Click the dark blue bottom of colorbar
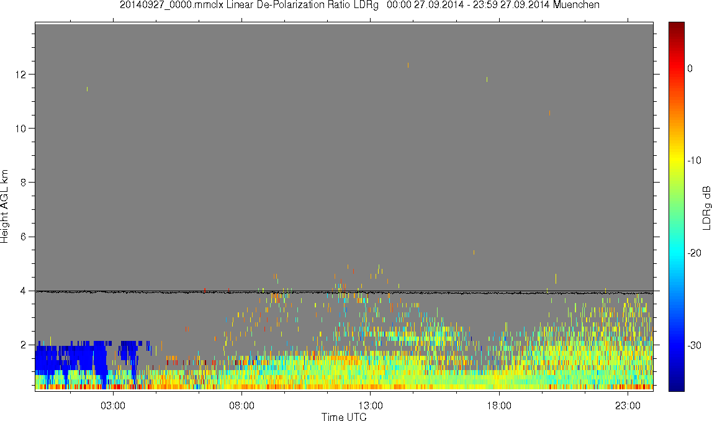 [x=676, y=385]
